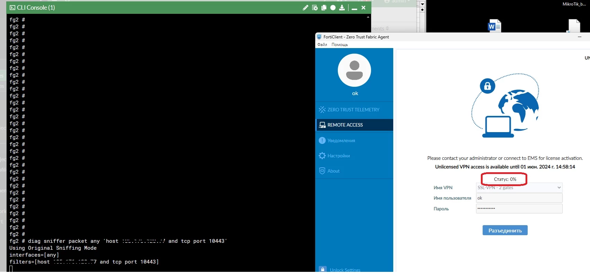Download the CLI Console output
590x276 pixels.
click(342, 8)
